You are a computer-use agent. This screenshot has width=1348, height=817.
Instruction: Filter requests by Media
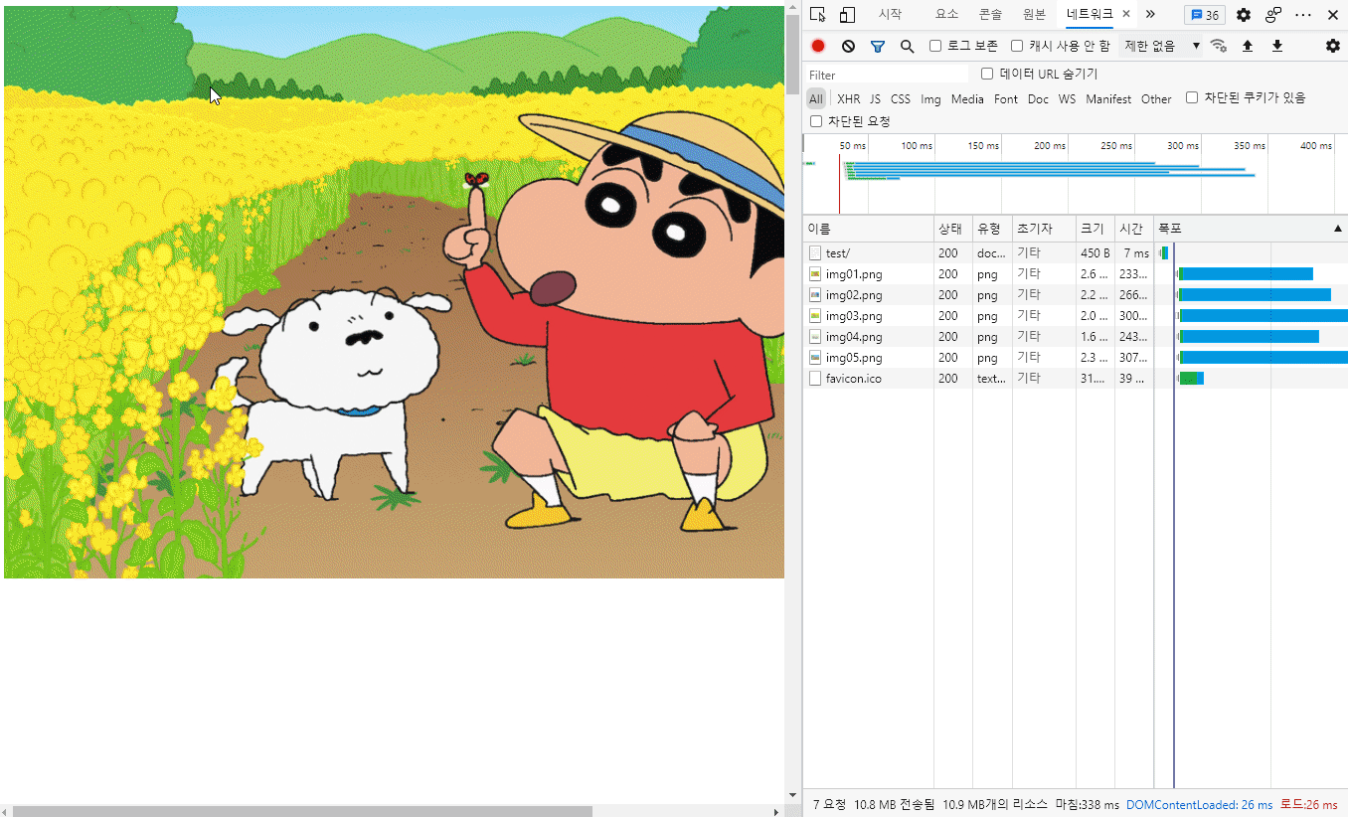[x=967, y=99]
